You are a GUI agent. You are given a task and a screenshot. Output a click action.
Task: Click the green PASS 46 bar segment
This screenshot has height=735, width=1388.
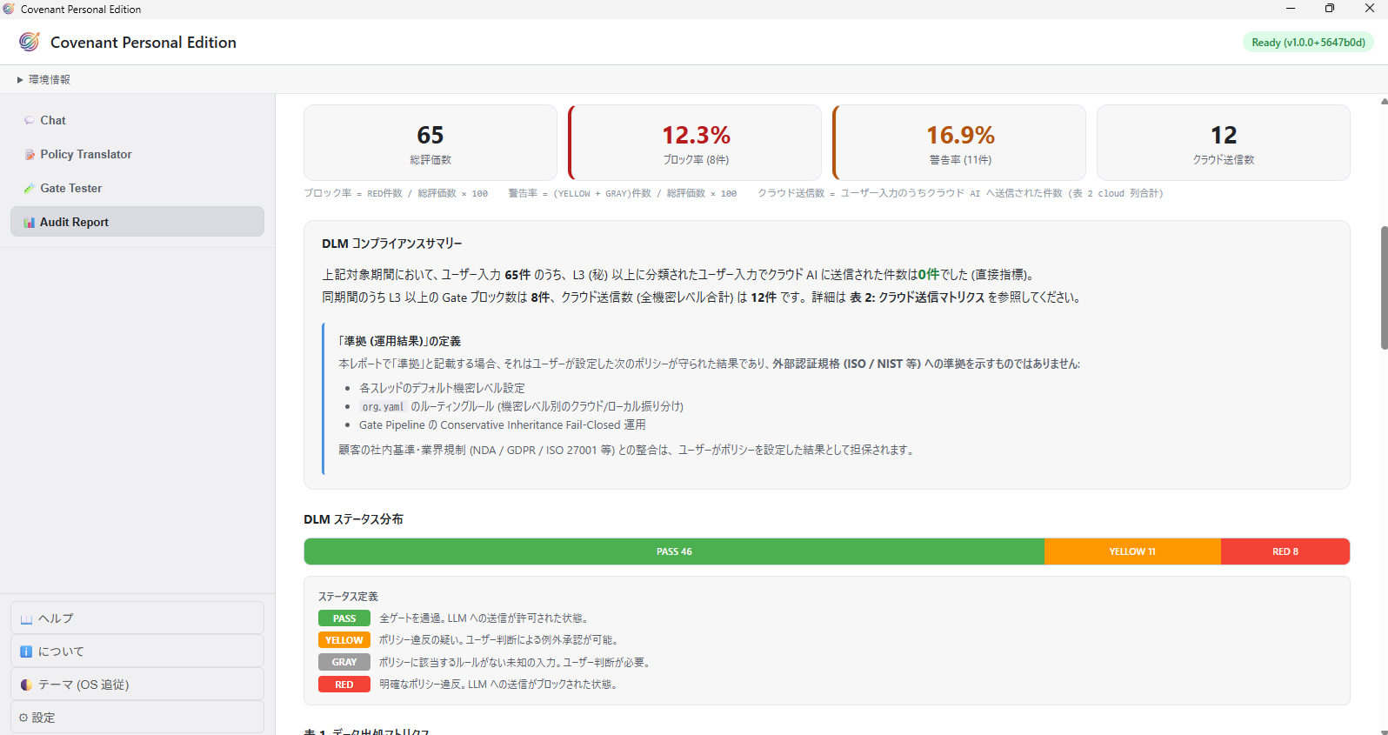[x=674, y=551]
